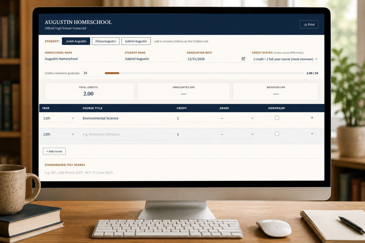Click the Unweighted GPA card
This screenshot has width=365, height=243.
183,91
